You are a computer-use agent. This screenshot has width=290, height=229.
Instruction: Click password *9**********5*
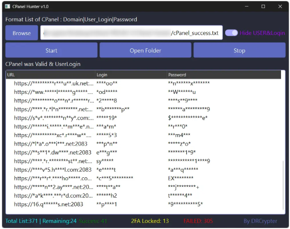click(185, 204)
